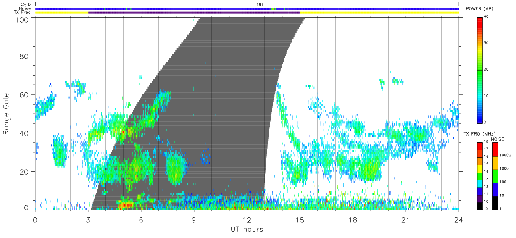Click the black swatch at the bottom of the NOISE legend
516x238 pixels.
point(495,203)
